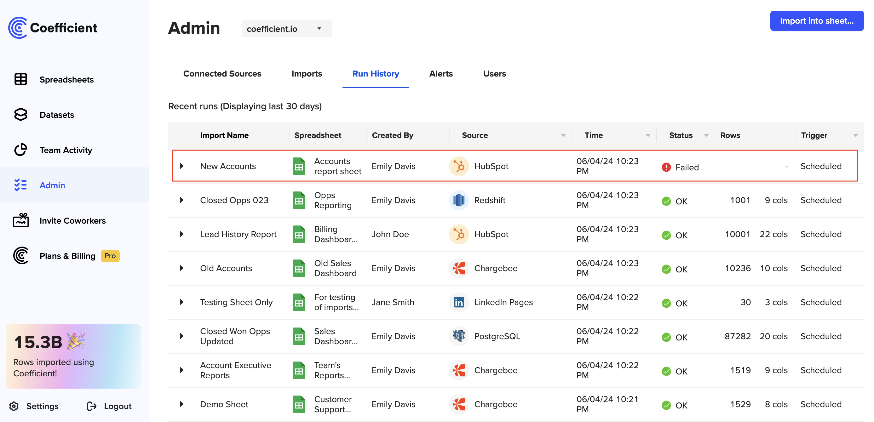Click Chargebee icon in Demo Sheet row
Image resolution: width=874 pixels, height=422 pixels.
459,404
